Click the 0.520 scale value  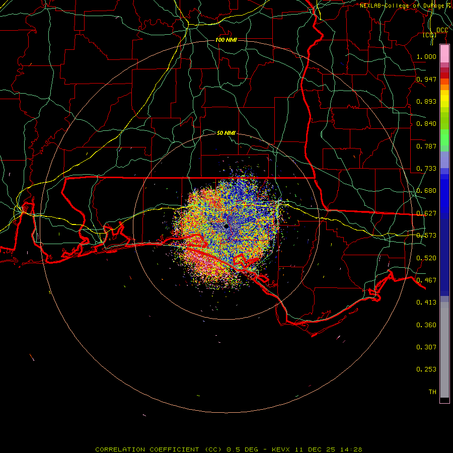pos(426,258)
